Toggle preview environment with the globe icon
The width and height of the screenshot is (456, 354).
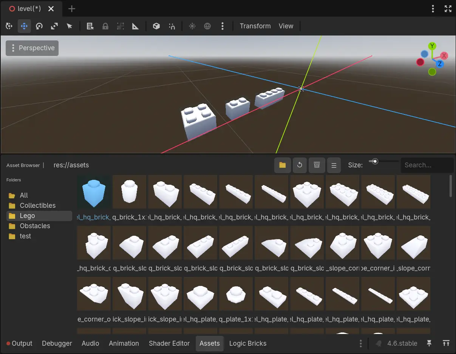[207, 26]
